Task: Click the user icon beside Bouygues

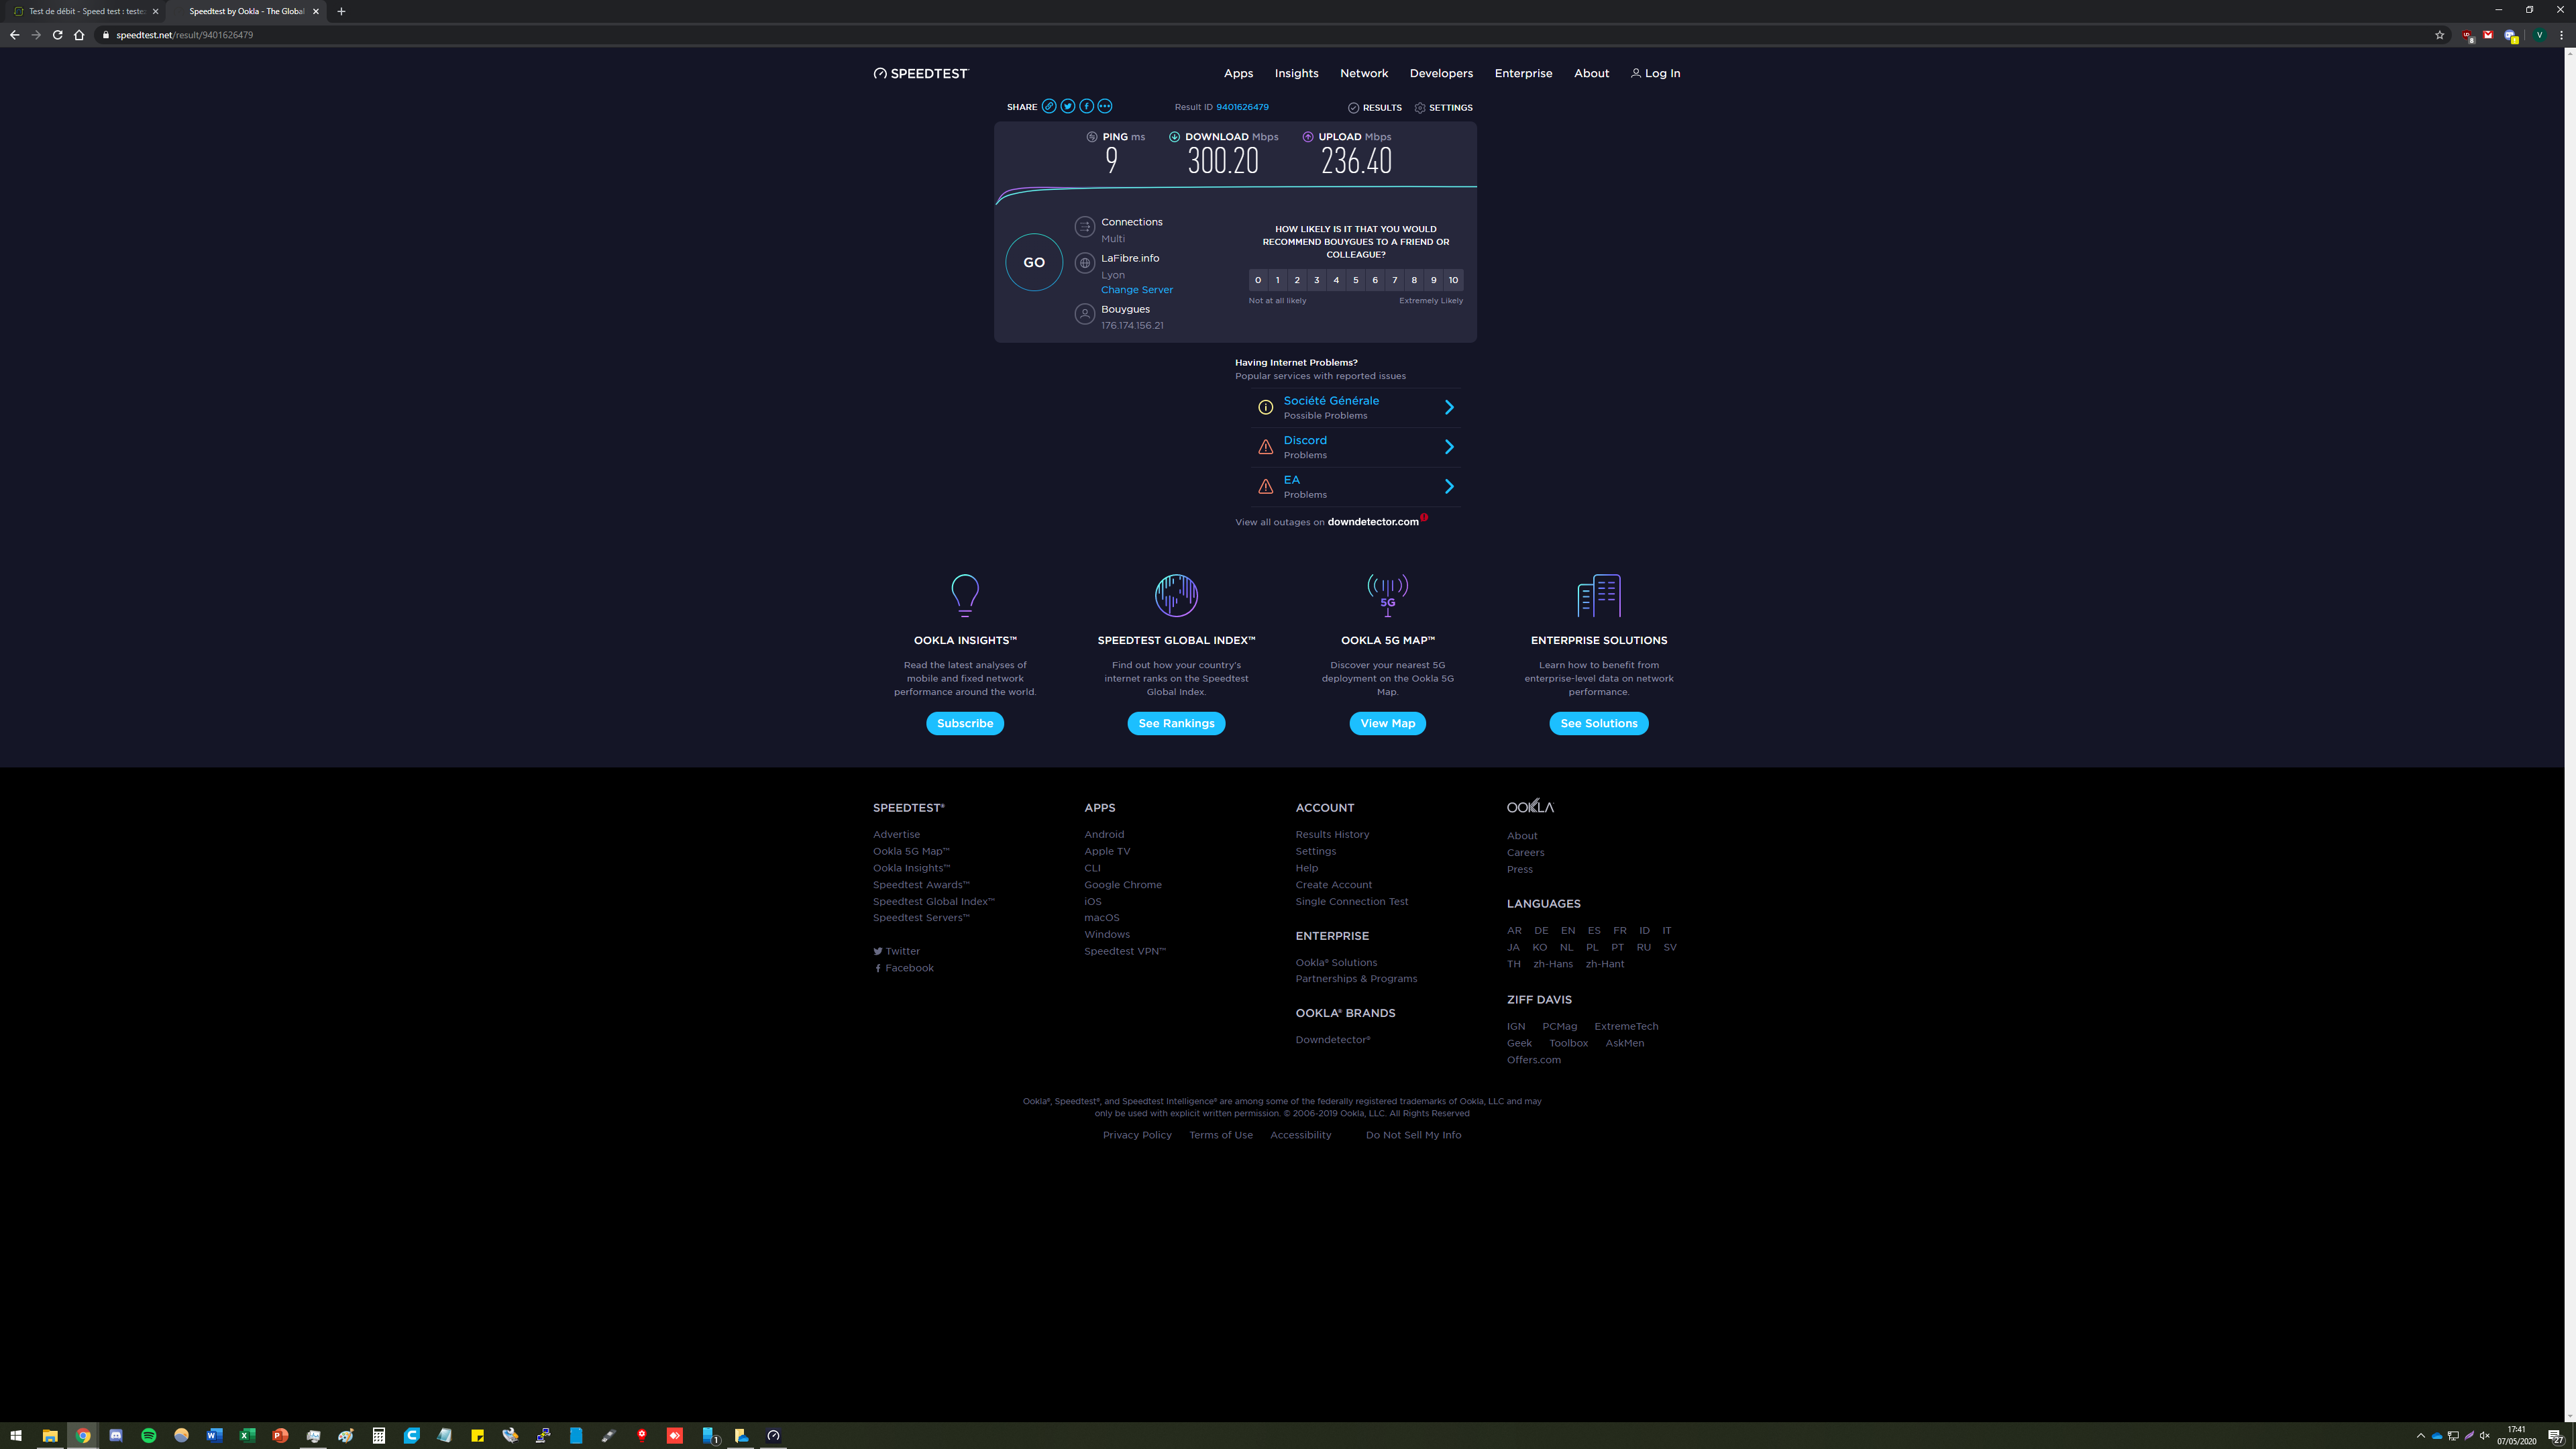Action: click(1085, 314)
